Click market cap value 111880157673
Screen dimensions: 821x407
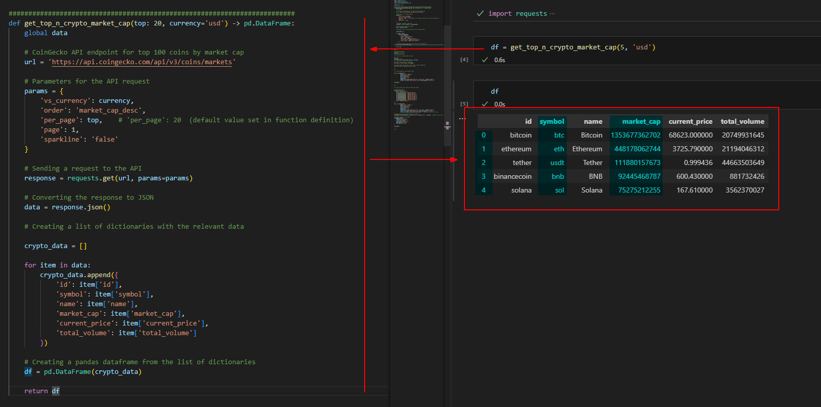637,162
